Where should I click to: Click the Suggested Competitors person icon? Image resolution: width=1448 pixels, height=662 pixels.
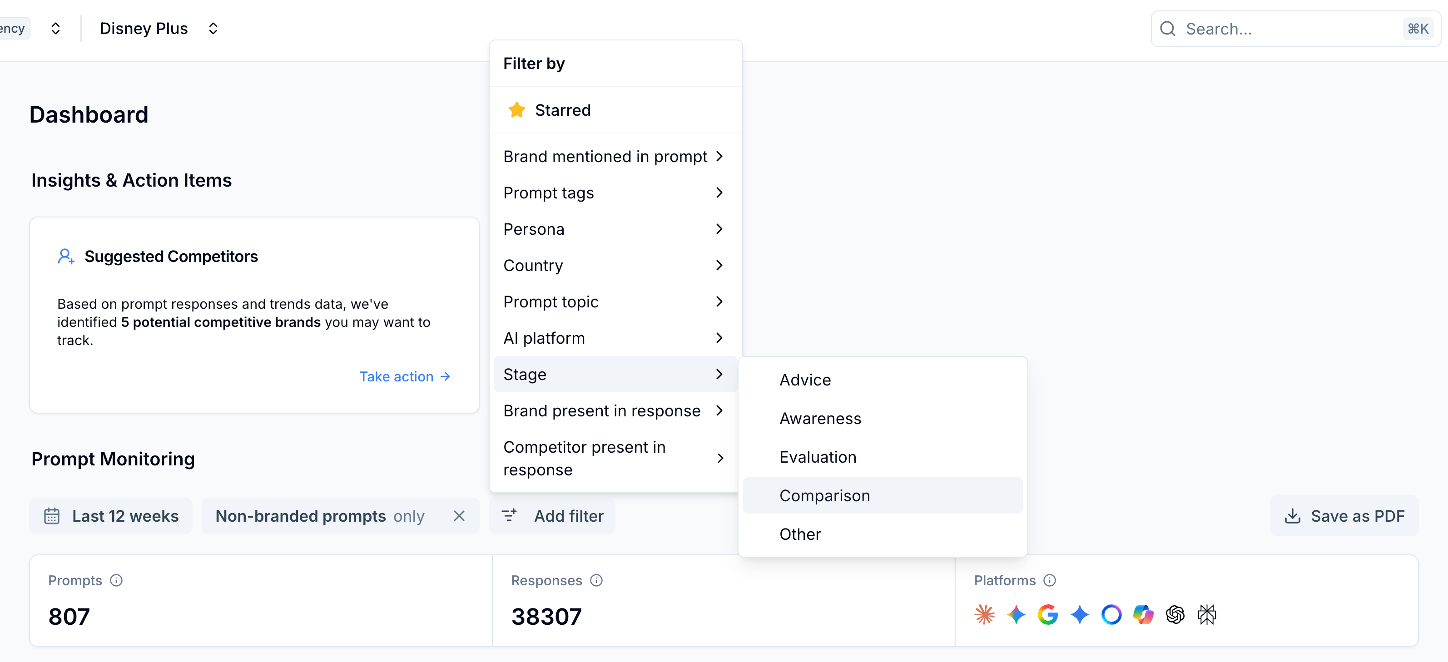pos(66,257)
